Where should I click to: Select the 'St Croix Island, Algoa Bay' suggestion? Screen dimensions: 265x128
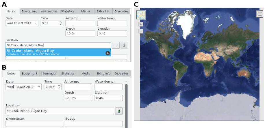[58, 52]
